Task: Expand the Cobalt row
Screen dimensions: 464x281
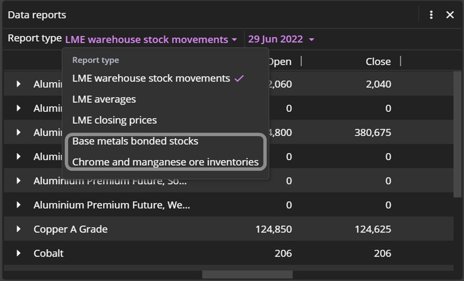Action: point(18,253)
